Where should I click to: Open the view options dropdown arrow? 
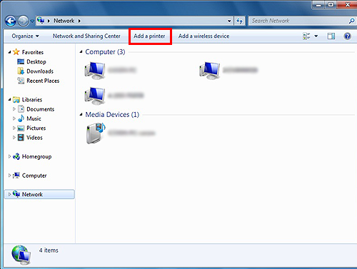click(316, 36)
